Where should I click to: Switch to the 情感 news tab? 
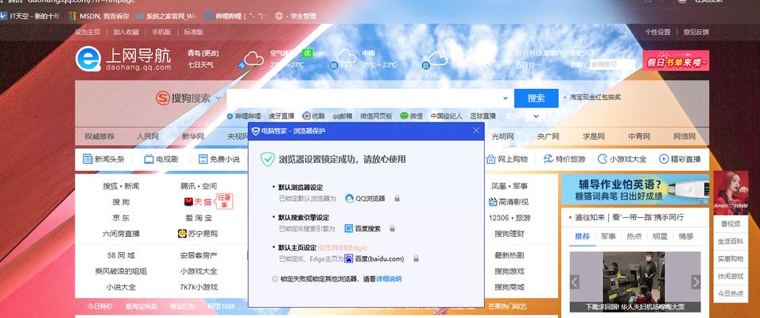685,236
